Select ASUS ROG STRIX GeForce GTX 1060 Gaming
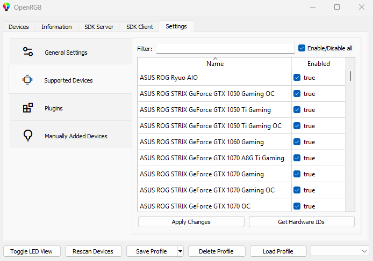This screenshot has width=373, height=261. pos(202,142)
